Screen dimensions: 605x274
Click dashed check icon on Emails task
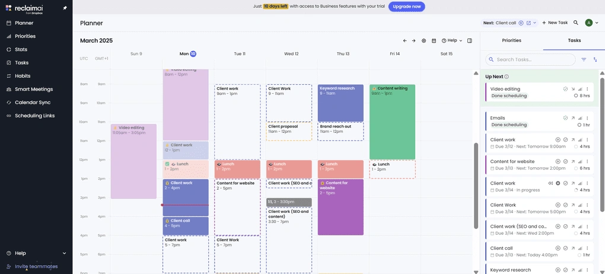(565, 117)
